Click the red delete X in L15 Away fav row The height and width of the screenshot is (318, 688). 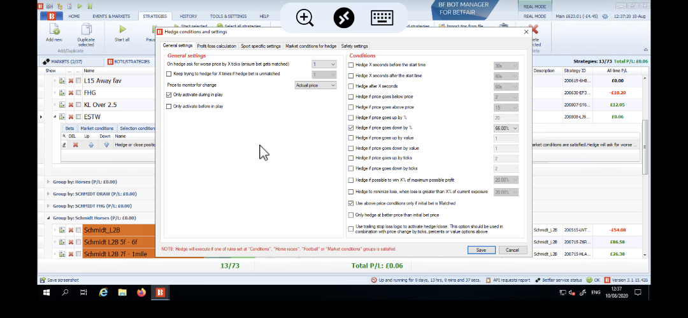71,81
